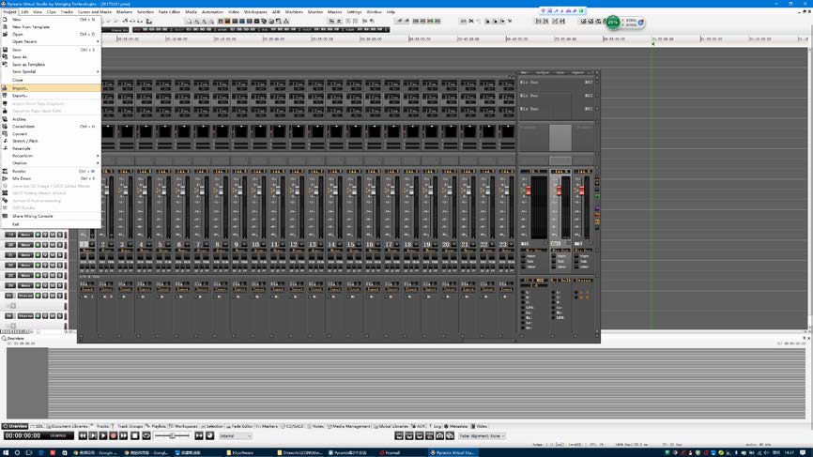Image resolution: width=813 pixels, height=457 pixels.
Task: Click the scissors cut icon in toolbar
Action: [x=470, y=22]
